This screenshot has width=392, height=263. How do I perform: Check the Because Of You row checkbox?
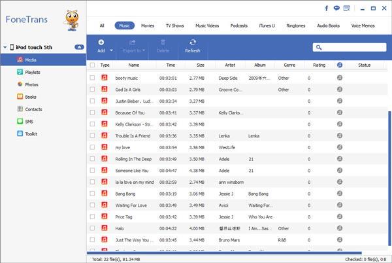[93, 113]
